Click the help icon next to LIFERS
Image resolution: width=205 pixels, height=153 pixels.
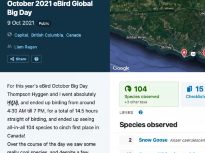140,112
